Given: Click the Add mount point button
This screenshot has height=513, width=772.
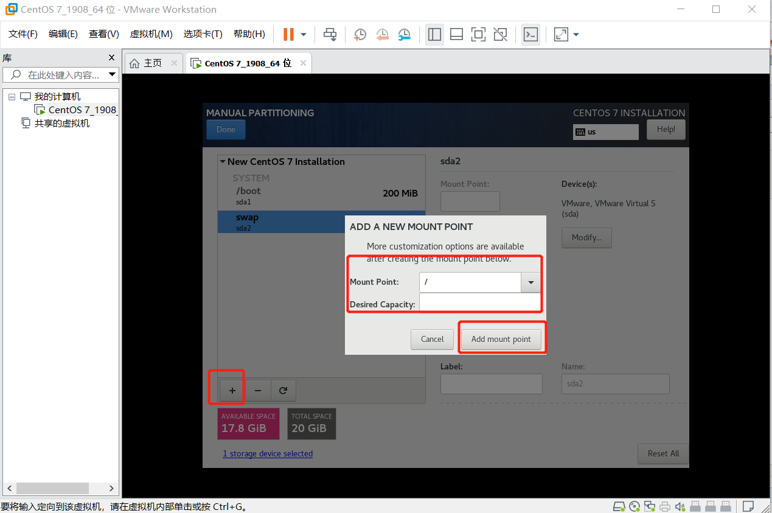Looking at the screenshot, I should click(501, 340).
